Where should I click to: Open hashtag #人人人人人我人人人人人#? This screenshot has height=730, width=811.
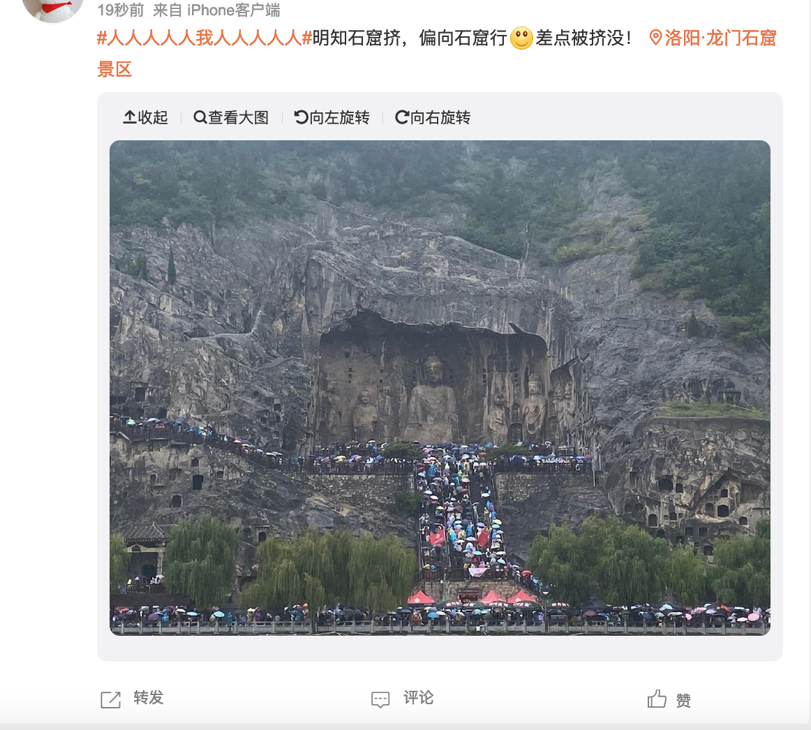point(204,38)
